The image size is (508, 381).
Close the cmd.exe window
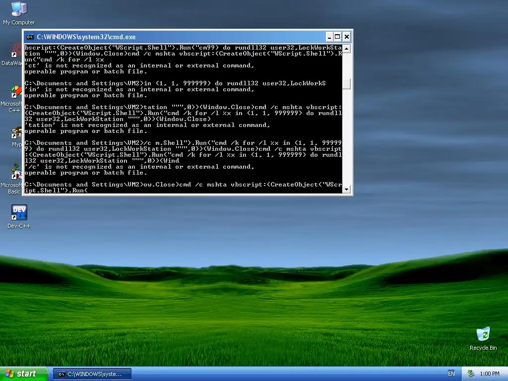click(x=346, y=37)
